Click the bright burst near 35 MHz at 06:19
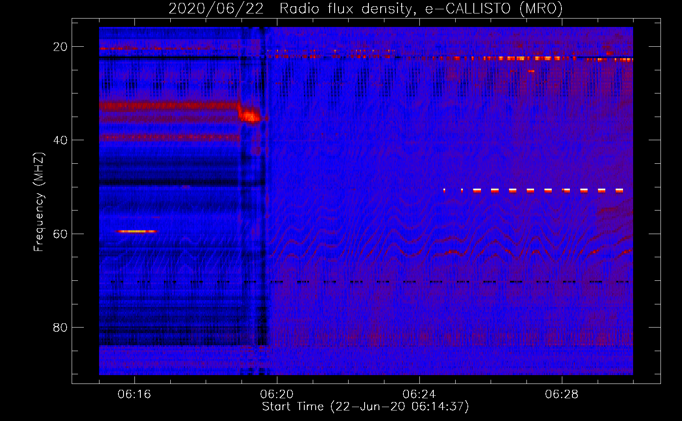The width and height of the screenshot is (682, 421). click(250, 116)
